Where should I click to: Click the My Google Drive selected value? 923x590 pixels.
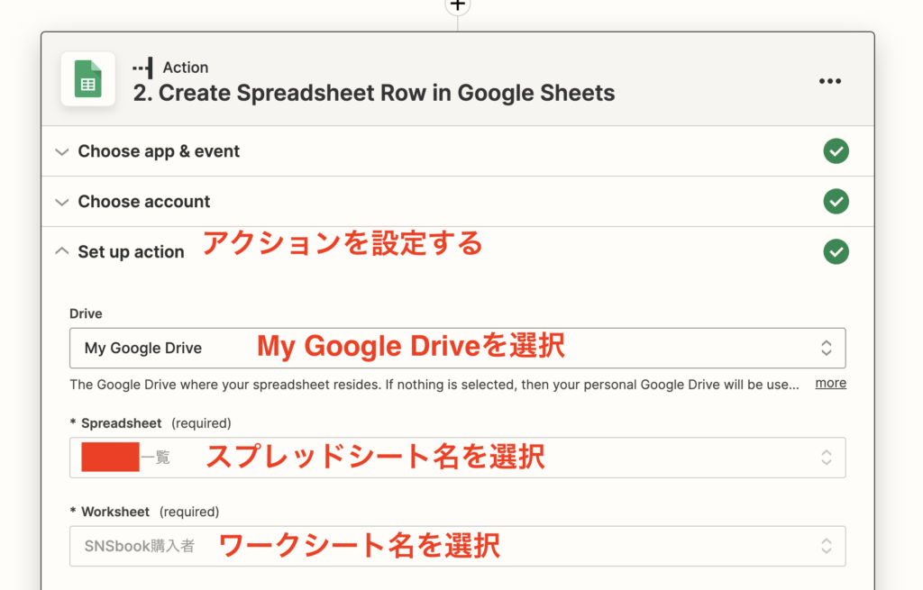pyautogui.click(x=143, y=349)
